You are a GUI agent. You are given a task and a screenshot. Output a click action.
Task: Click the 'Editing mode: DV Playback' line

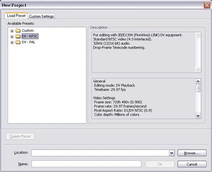114,86
